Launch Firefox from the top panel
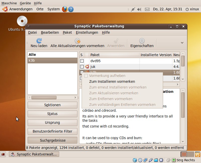The width and height of the screenshot is (201, 163). click(65, 9)
